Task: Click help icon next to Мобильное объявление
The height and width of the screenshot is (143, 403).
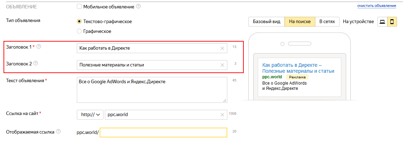Action: coord(138,6)
